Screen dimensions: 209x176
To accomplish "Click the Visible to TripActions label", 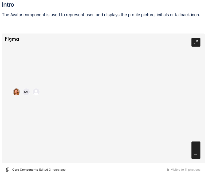I will click(x=186, y=170).
